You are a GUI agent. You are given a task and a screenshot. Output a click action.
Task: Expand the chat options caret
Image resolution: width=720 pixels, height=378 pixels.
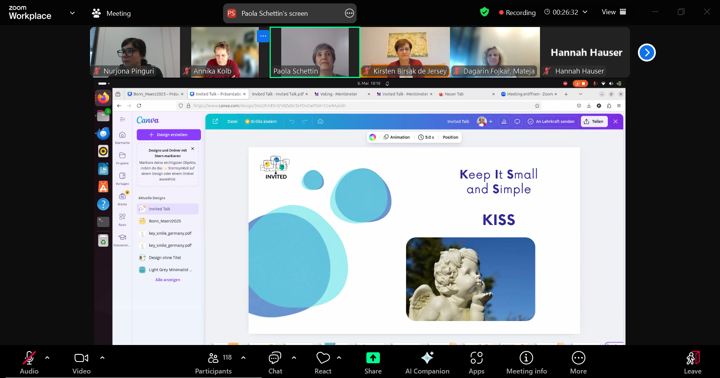[294, 358]
